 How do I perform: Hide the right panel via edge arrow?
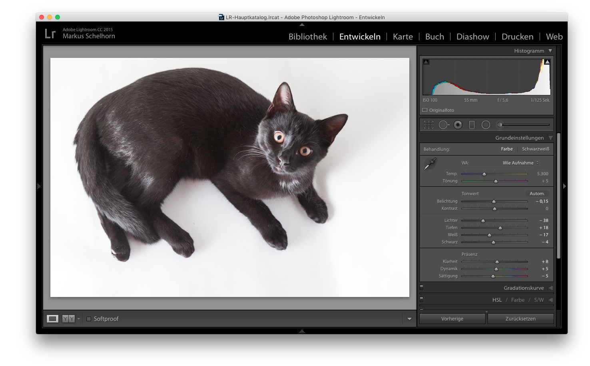[x=564, y=186]
